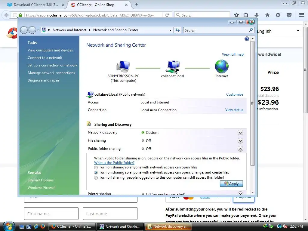The width and height of the screenshot is (308, 231).
Task: Open Firefox hamburger menu
Action: pyautogui.click(x=302, y=15)
